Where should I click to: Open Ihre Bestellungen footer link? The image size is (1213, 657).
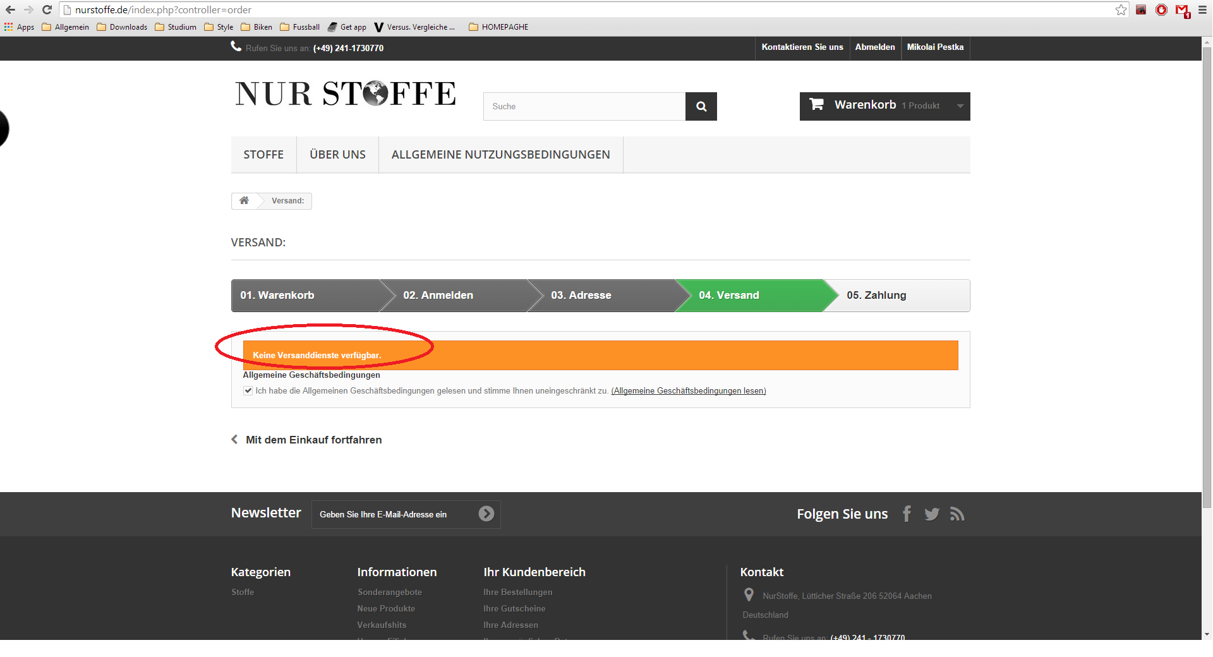click(518, 592)
